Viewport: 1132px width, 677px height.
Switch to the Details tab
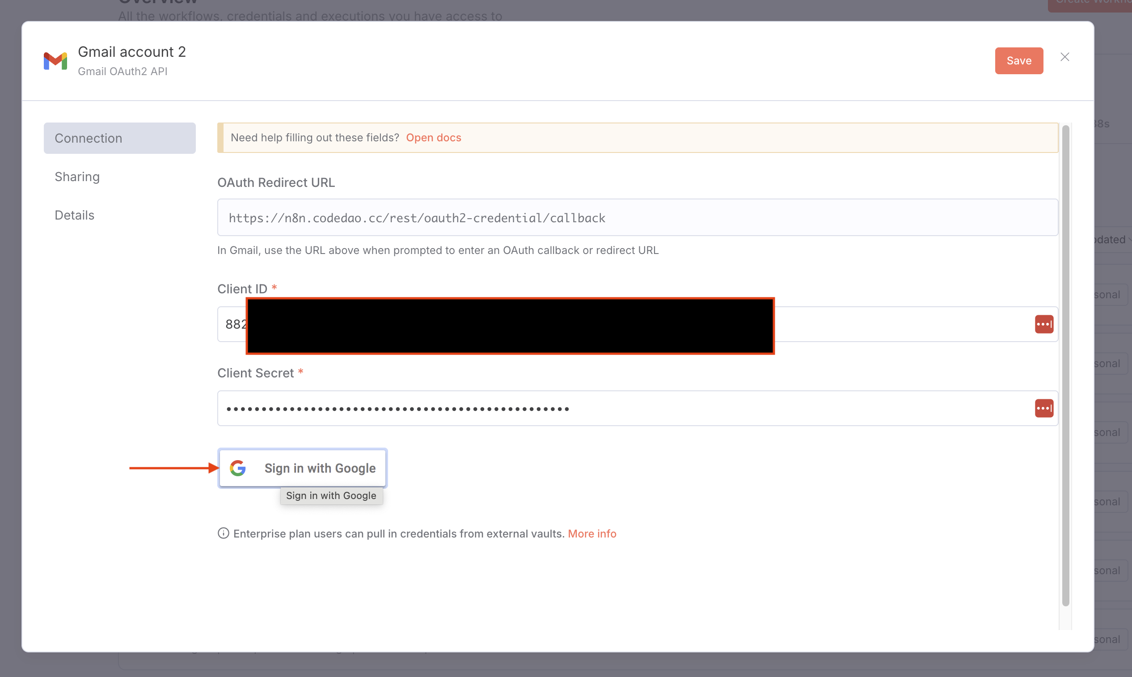point(74,215)
